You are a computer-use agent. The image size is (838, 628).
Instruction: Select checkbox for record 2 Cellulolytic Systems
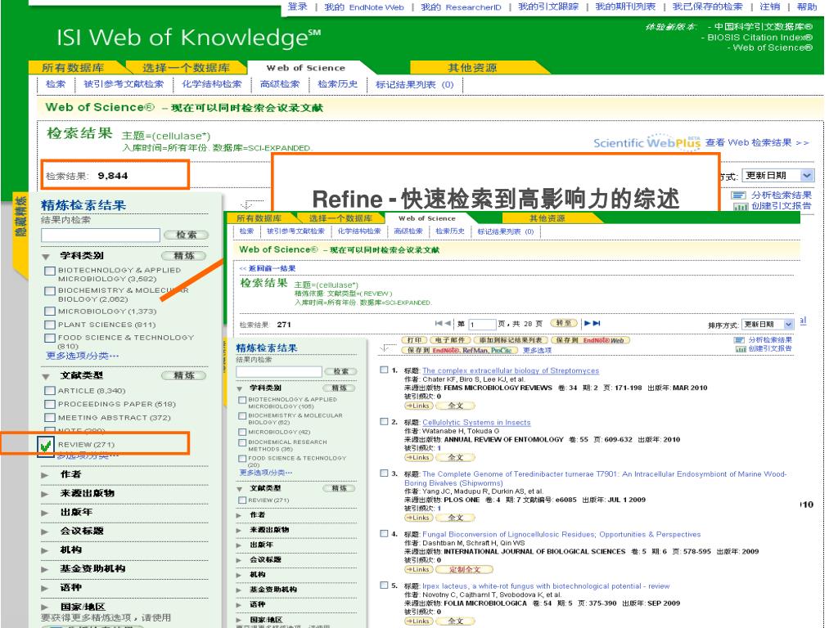point(384,421)
